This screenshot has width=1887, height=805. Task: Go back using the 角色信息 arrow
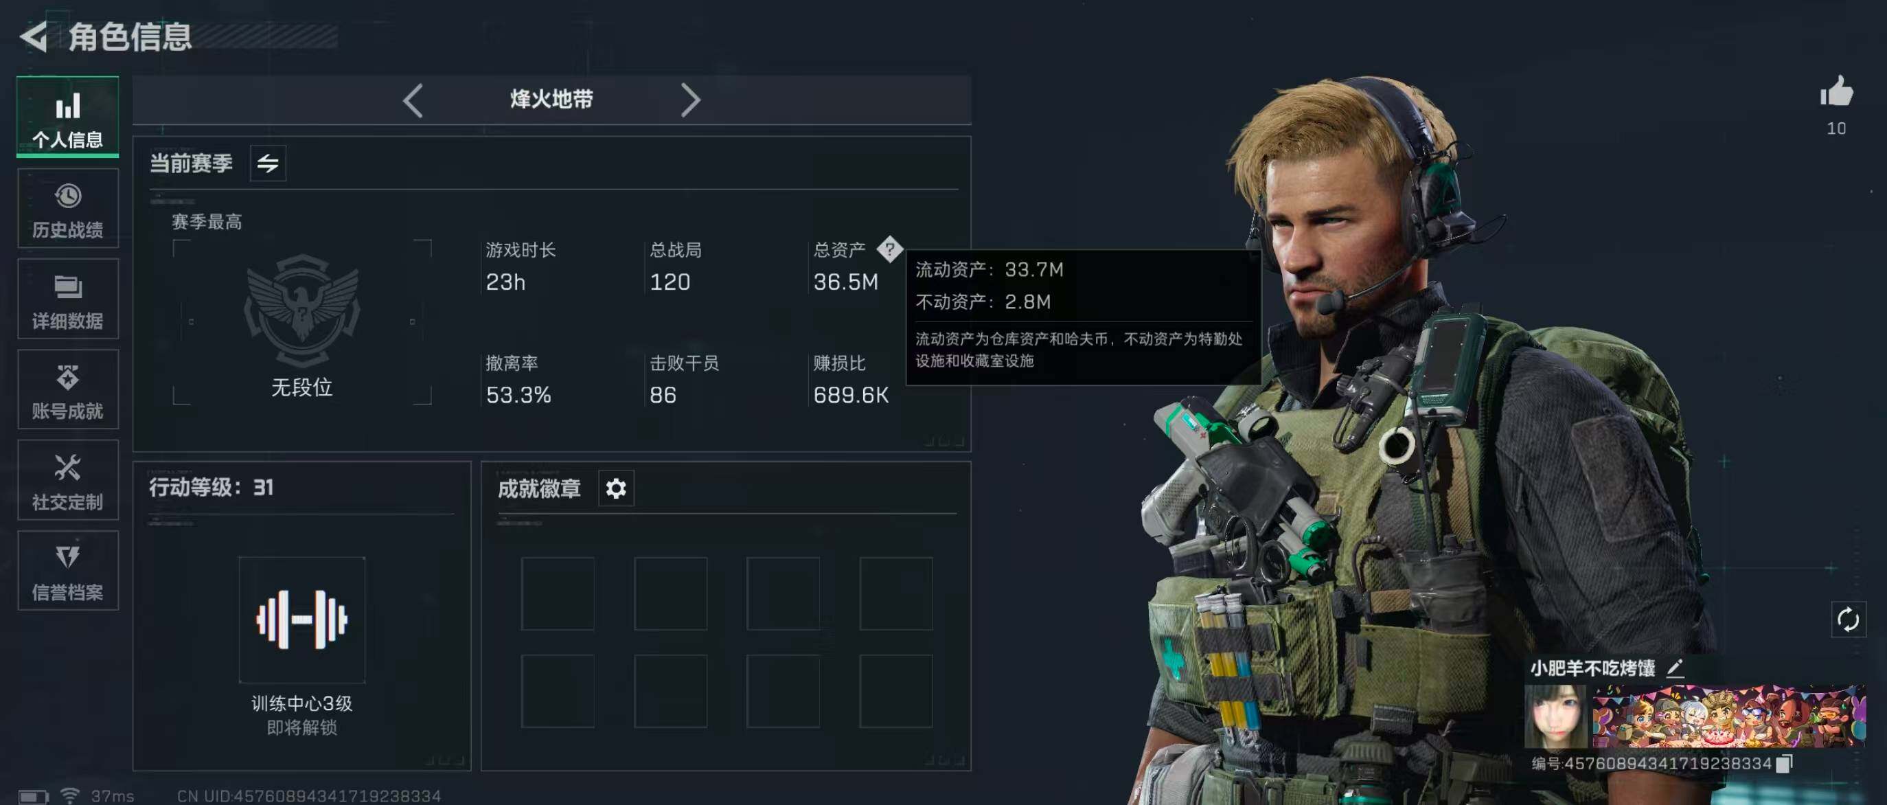34,36
